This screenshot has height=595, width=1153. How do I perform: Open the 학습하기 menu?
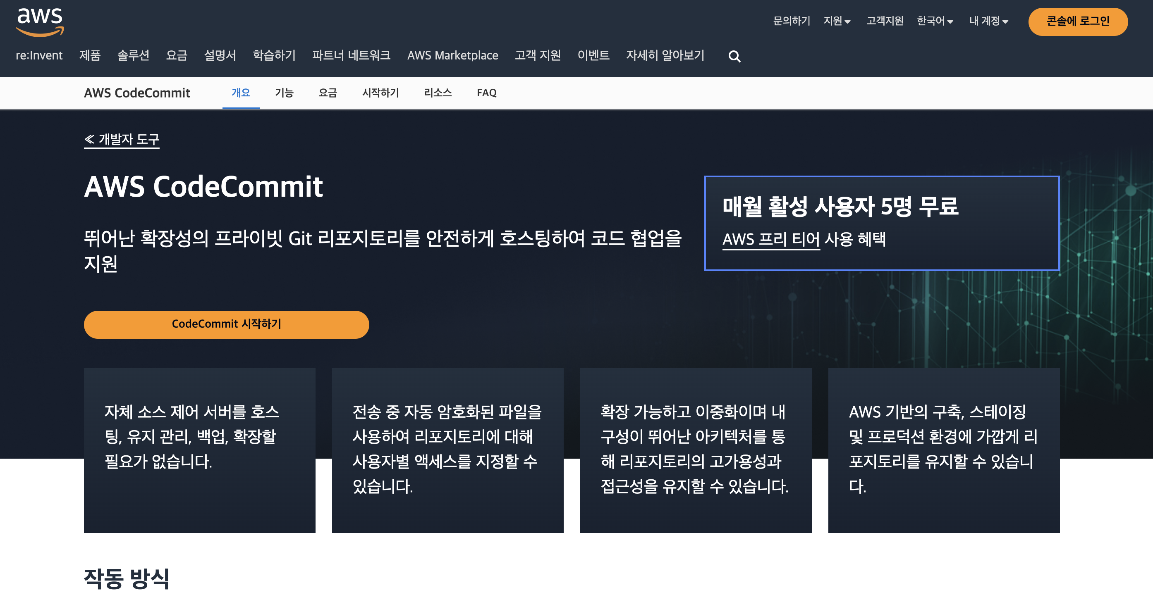(274, 55)
